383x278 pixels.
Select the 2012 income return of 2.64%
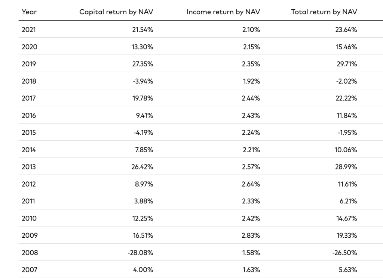pyautogui.click(x=251, y=184)
